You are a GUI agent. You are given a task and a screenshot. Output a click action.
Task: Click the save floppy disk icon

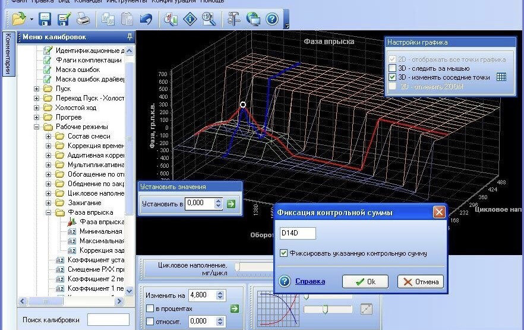pos(45,19)
